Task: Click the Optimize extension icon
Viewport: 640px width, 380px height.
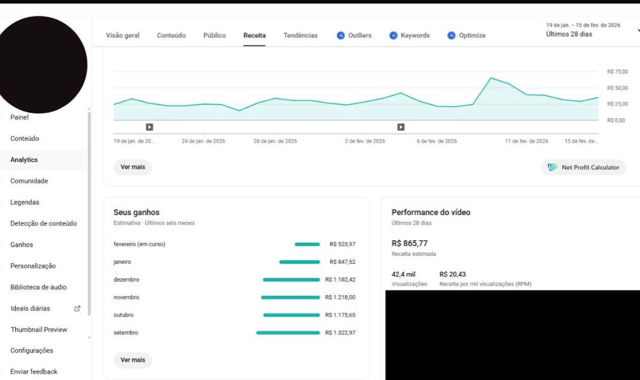Action: coord(451,36)
